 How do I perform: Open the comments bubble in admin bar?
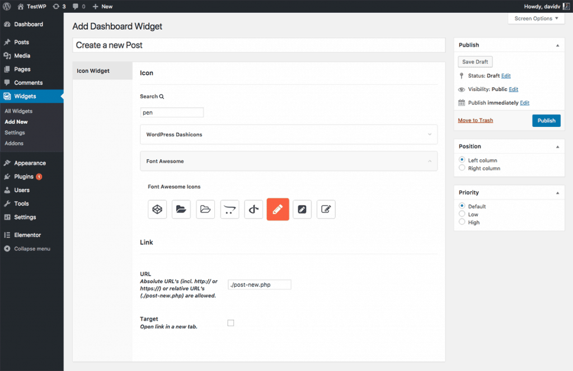point(76,6)
